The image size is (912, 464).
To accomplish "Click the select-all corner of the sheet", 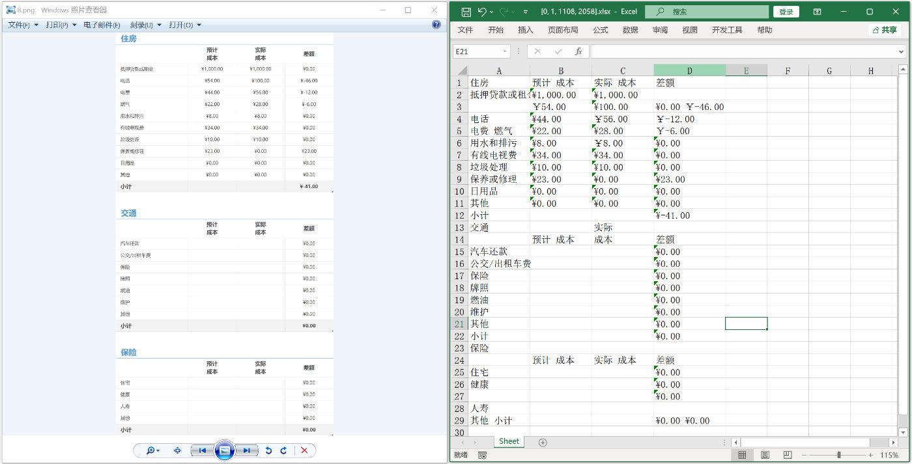I will [x=461, y=70].
